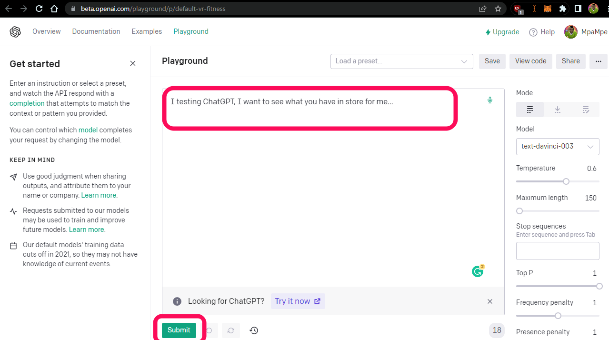Bookmark this page with star icon
609x340 pixels.
click(x=498, y=9)
